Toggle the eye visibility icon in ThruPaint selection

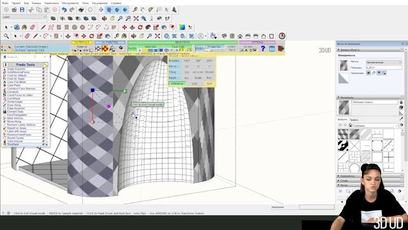click(x=166, y=50)
